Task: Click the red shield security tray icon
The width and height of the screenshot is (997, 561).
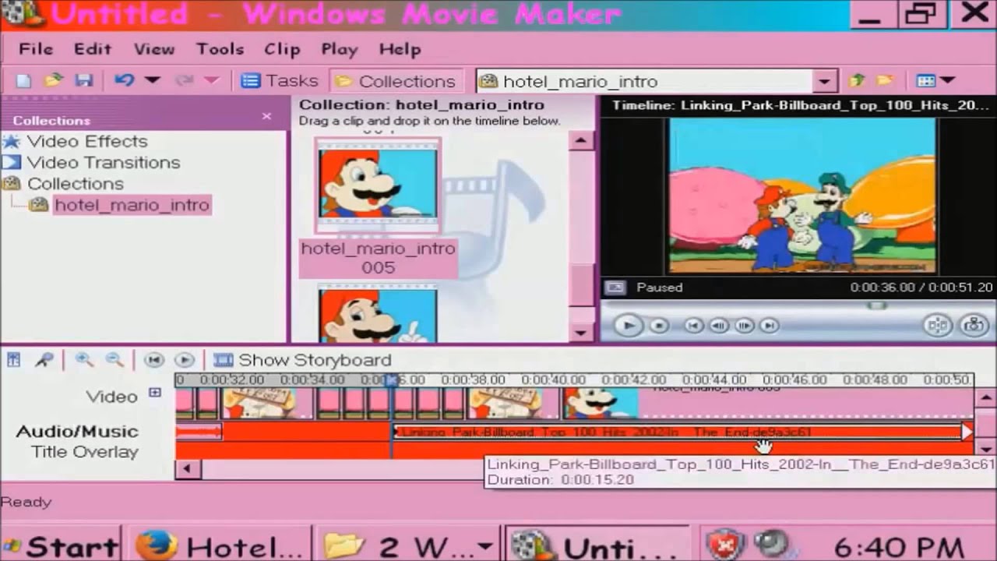Action: coord(724,545)
